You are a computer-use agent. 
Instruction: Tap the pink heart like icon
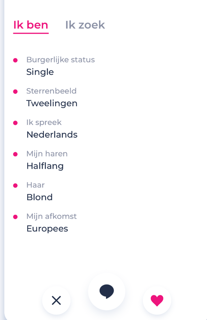[157, 301]
